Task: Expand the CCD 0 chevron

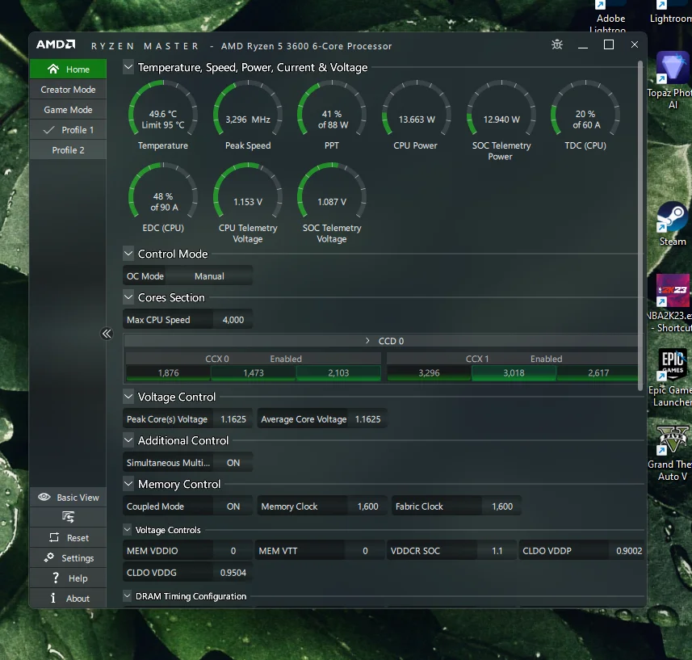Action: click(367, 341)
